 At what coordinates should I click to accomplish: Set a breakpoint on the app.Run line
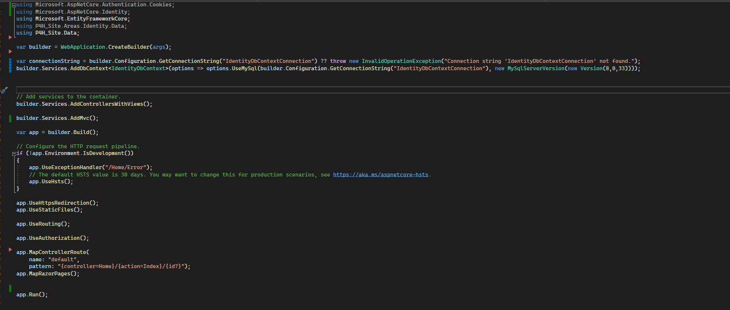tap(5, 294)
